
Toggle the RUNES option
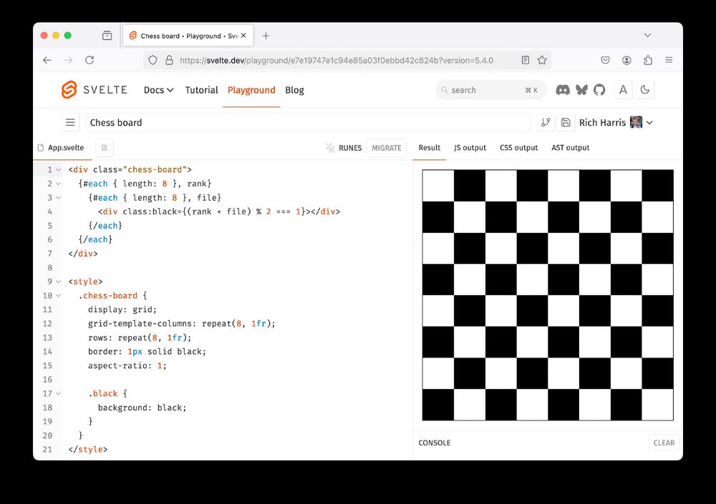click(344, 148)
